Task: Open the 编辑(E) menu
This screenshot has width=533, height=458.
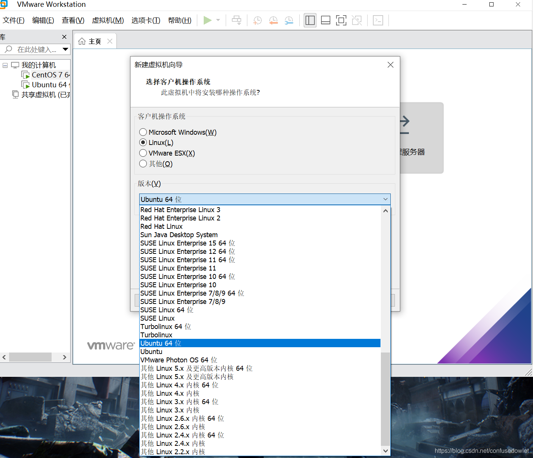Action: [x=43, y=20]
